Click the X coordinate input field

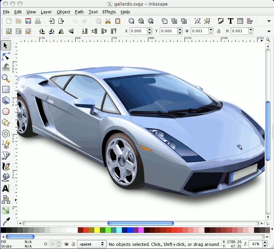click(x=138, y=31)
